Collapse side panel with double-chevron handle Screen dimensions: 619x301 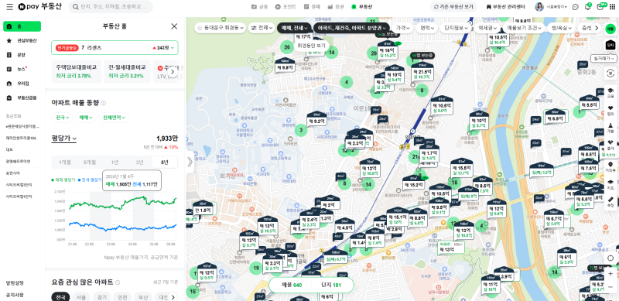click(x=190, y=162)
